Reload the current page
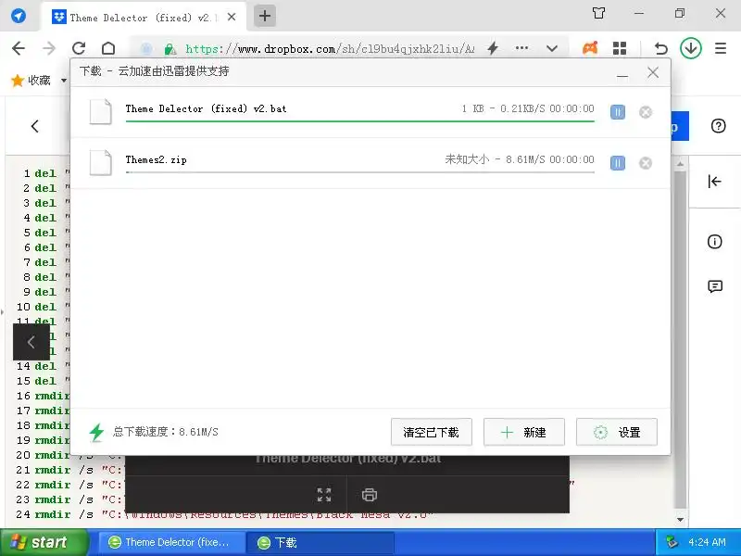Image resolution: width=741 pixels, height=556 pixels. pos(79,48)
